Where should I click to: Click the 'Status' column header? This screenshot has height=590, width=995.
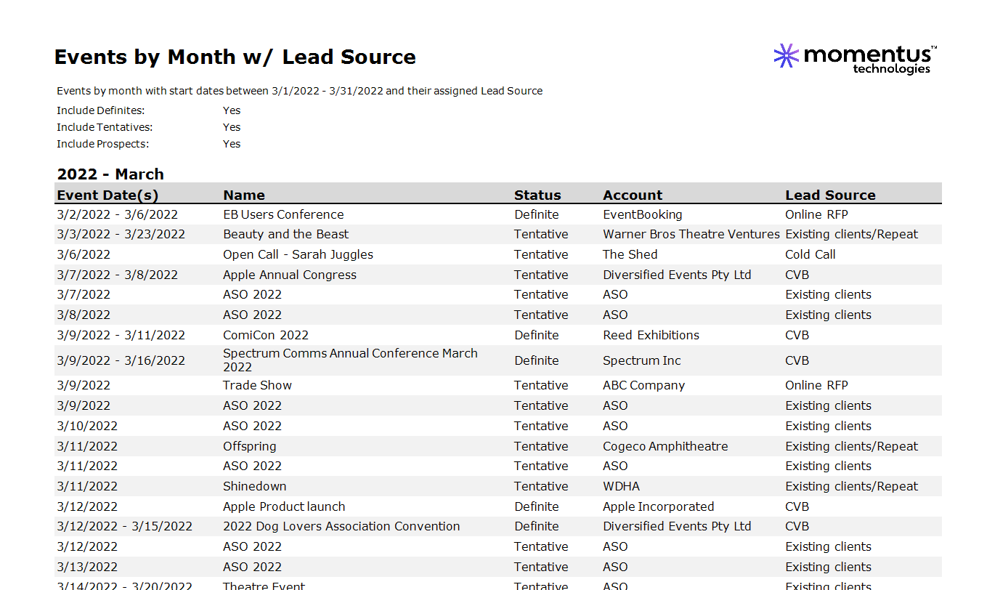pyautogui.click(x=537, y=195)
